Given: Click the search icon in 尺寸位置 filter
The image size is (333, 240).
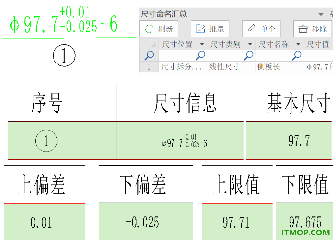Looking at the screenshot, I should 200,55.
